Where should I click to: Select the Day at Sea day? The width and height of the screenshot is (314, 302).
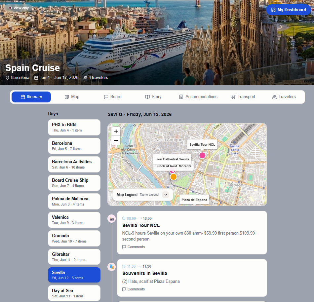click(x=74, y=293)
